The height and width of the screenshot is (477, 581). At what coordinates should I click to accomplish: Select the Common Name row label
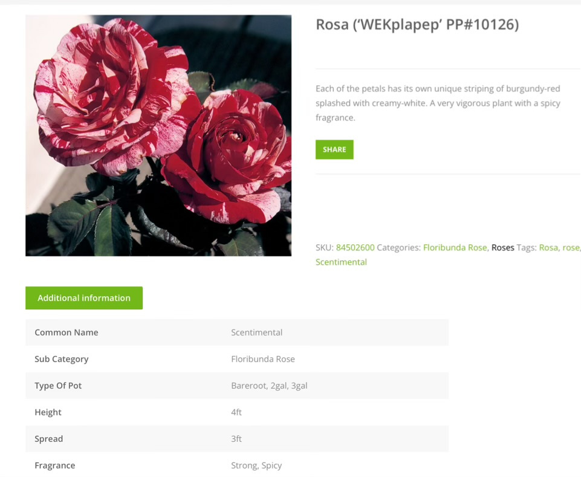point(67,333)
